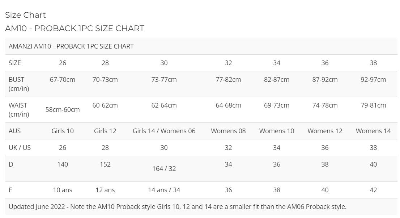This screenshot has height=218, width=400.
Task: Select the "14 ans / 34" cell
Action: [164, 190]
